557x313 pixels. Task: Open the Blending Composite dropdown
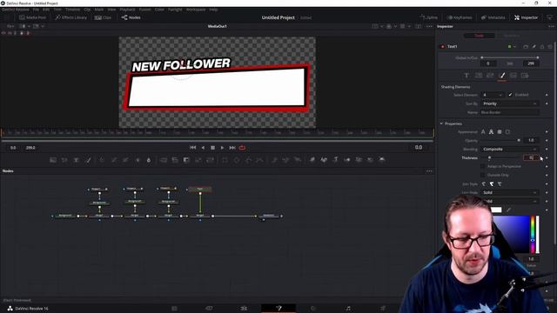[510, 149]
